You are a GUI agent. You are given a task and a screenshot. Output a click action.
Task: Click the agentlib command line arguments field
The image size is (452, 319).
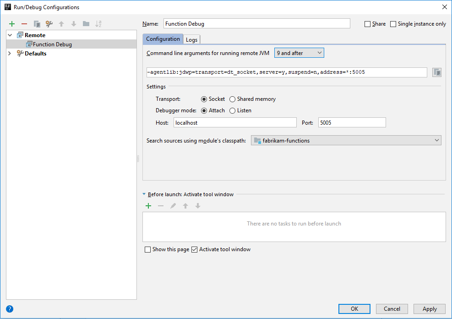click(x=287, y=72)
